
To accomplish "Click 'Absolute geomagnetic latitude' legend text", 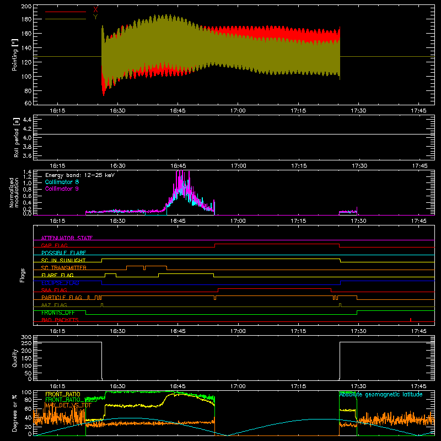I will click(x=381, y=394).
